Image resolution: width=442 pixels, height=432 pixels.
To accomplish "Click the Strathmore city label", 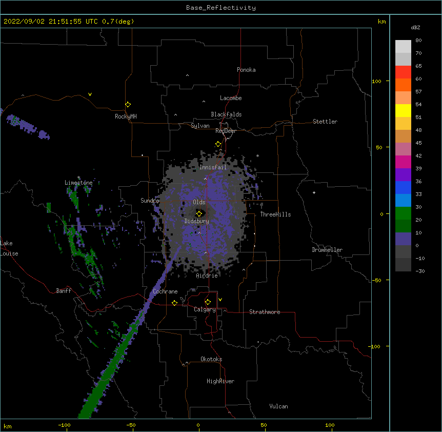I will click(x=265, y=312).
